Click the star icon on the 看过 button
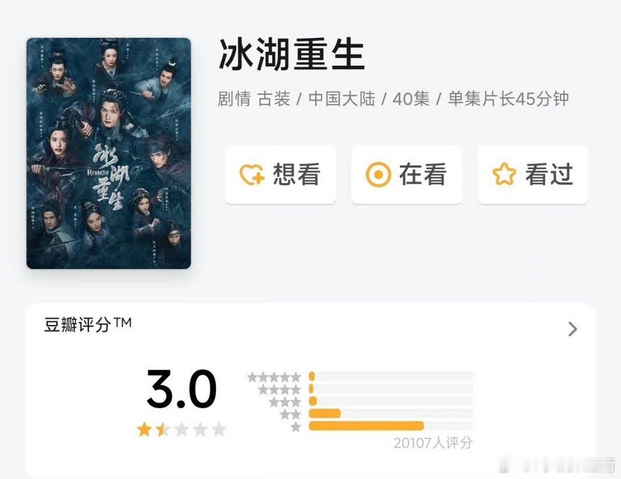This screenshot has height=479, width=621. coord(505,174)
